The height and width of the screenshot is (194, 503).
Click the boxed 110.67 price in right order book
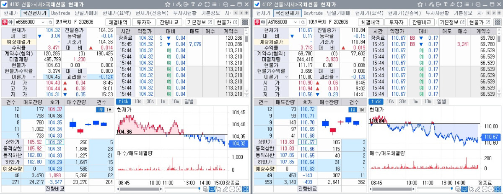(x=308, y=142)
